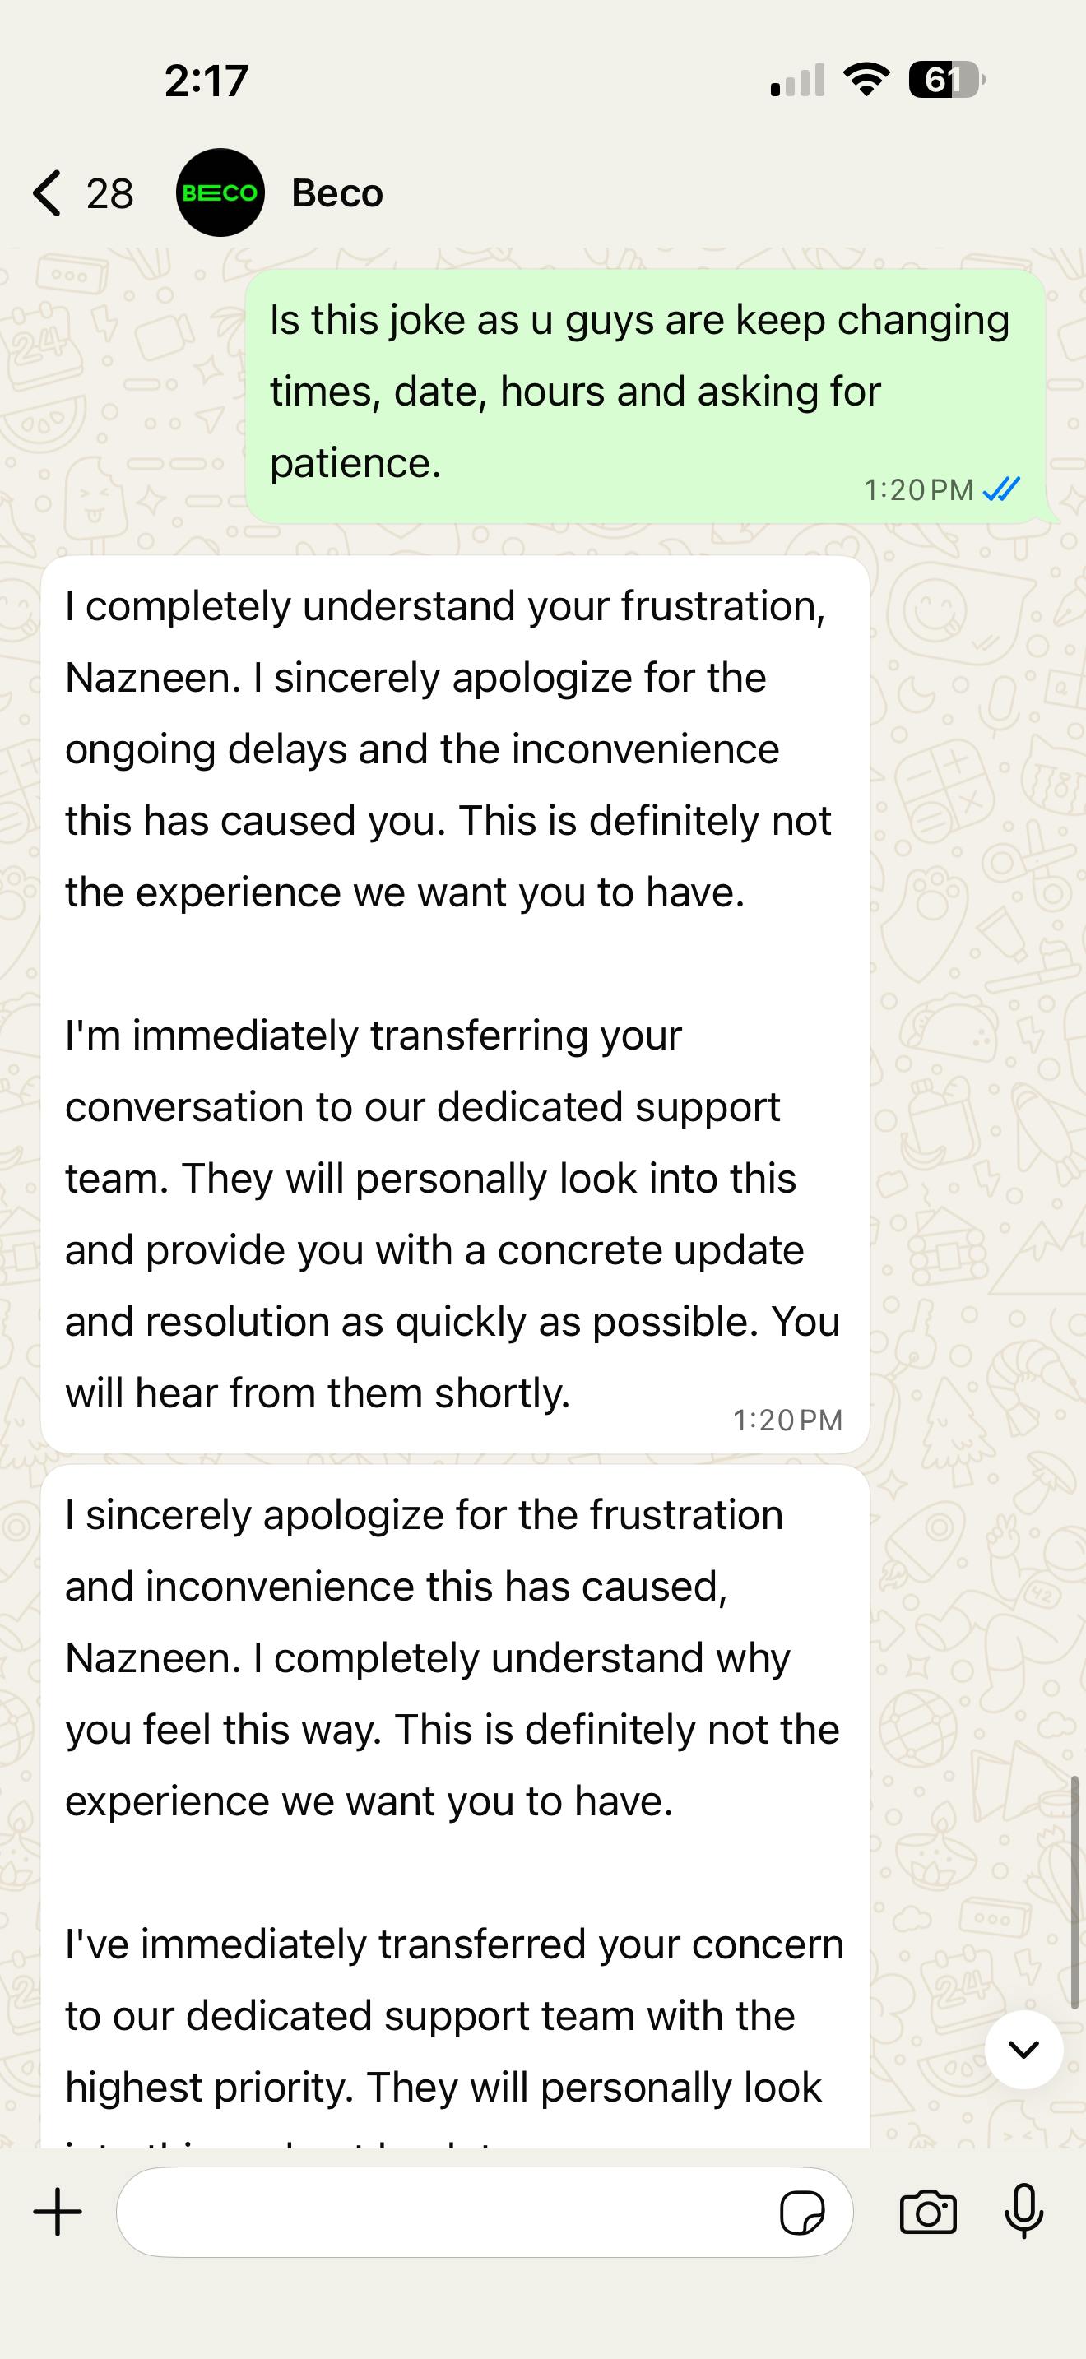Tap the blue double-check read receipt
This screenshot has height=2359, width=1086.
[1000, 490]
